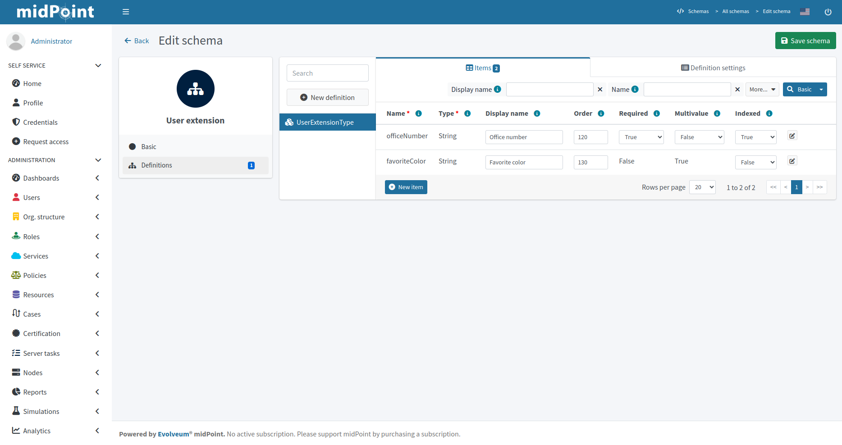The width and height of the screenshot is (842, 445).
Task: Switch to Definition settings tab
Action: pyautogui.click(x=713, y=68)
